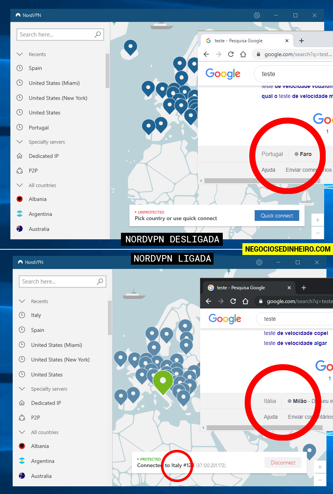Image resolution: width=333 pixels, height=494 pixels.
Task: Click Ajuda link in dark-theme Chrome page
Action: 270,417
